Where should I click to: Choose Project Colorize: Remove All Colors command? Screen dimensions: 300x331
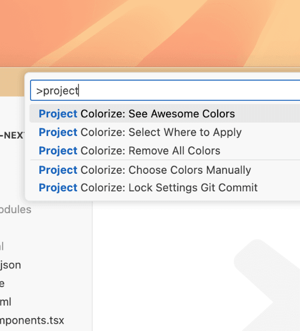(164, 151)
